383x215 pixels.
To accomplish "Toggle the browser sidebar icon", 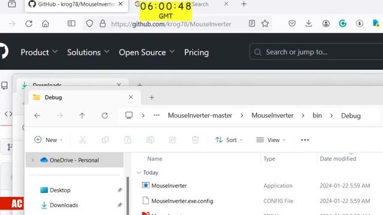I will click(x=71, y=23).
